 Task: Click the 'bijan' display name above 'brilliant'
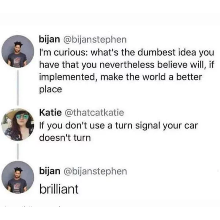pos(49,172)
